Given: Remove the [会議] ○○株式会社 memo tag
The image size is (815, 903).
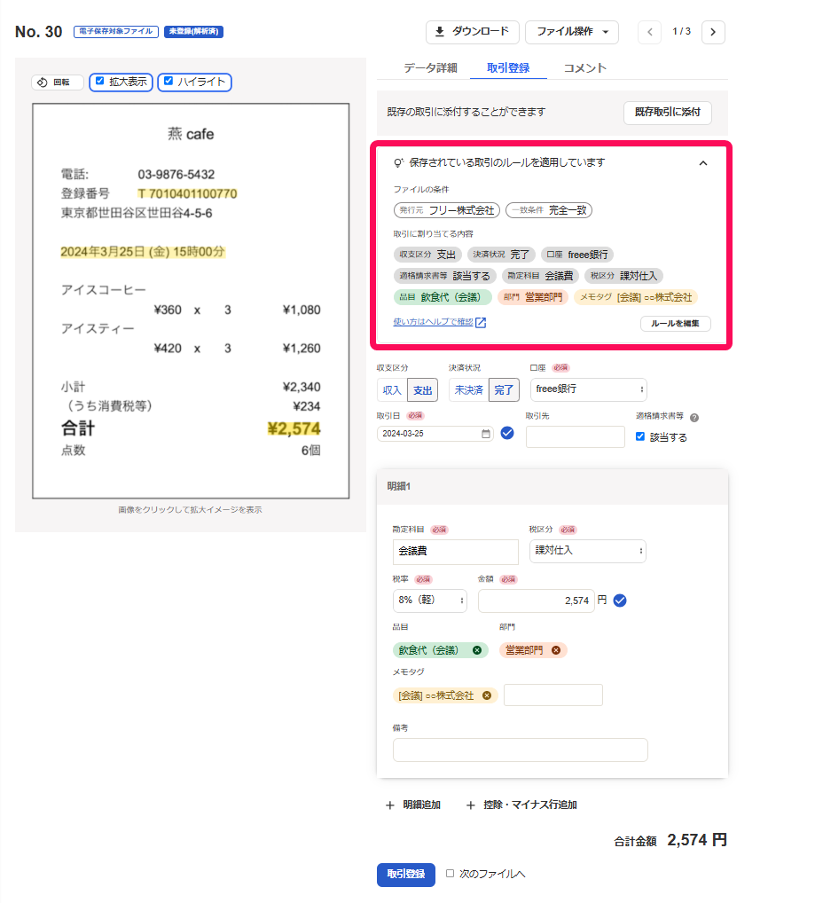Looking at the screenshot, I should coord(487,695).
